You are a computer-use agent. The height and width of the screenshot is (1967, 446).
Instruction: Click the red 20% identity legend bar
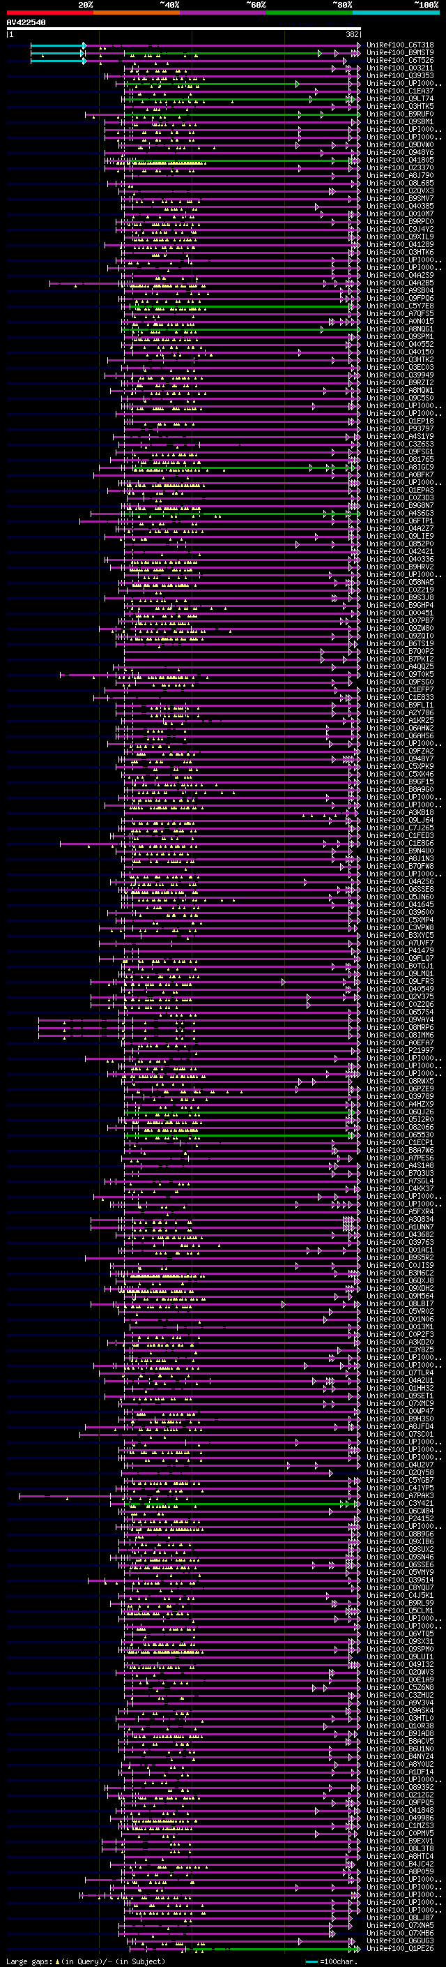click(50, 13)
